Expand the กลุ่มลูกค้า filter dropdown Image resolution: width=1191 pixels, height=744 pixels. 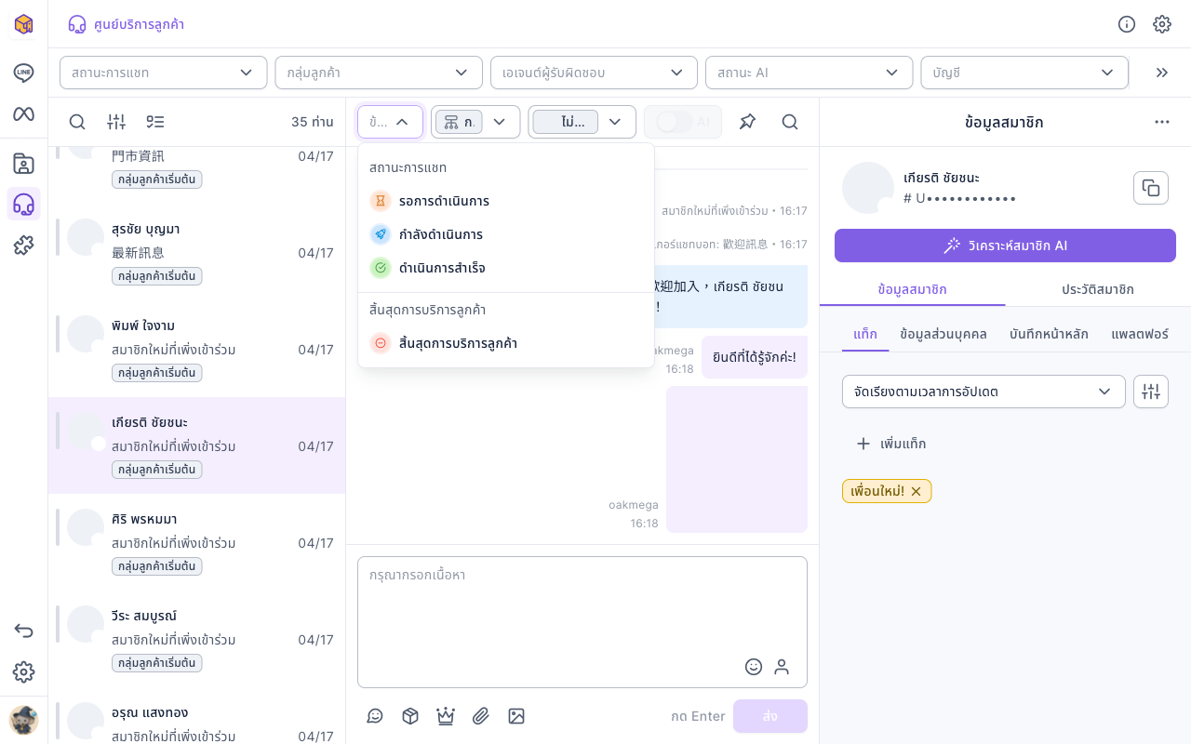[x=378, y=73]
